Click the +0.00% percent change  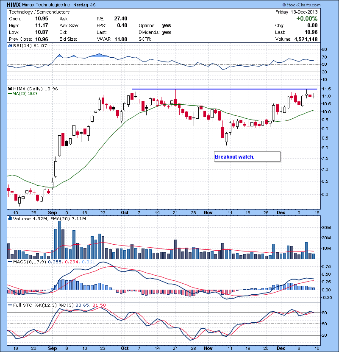[307, 19]
